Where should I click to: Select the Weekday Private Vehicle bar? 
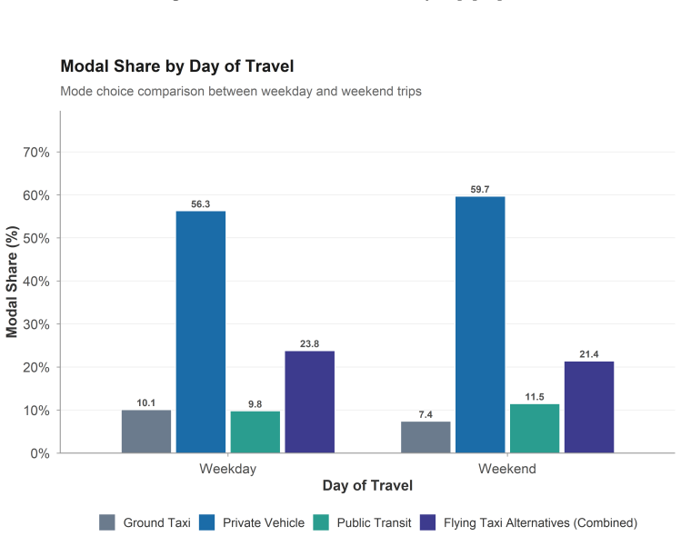click(x=201, y=332)
